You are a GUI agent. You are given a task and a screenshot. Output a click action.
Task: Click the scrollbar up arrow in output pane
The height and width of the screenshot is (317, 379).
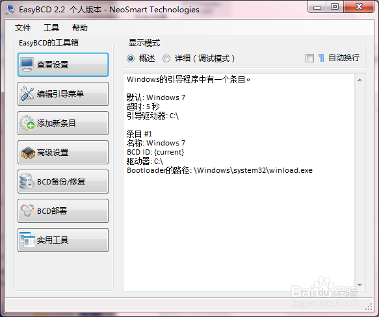tap(359, 80)
